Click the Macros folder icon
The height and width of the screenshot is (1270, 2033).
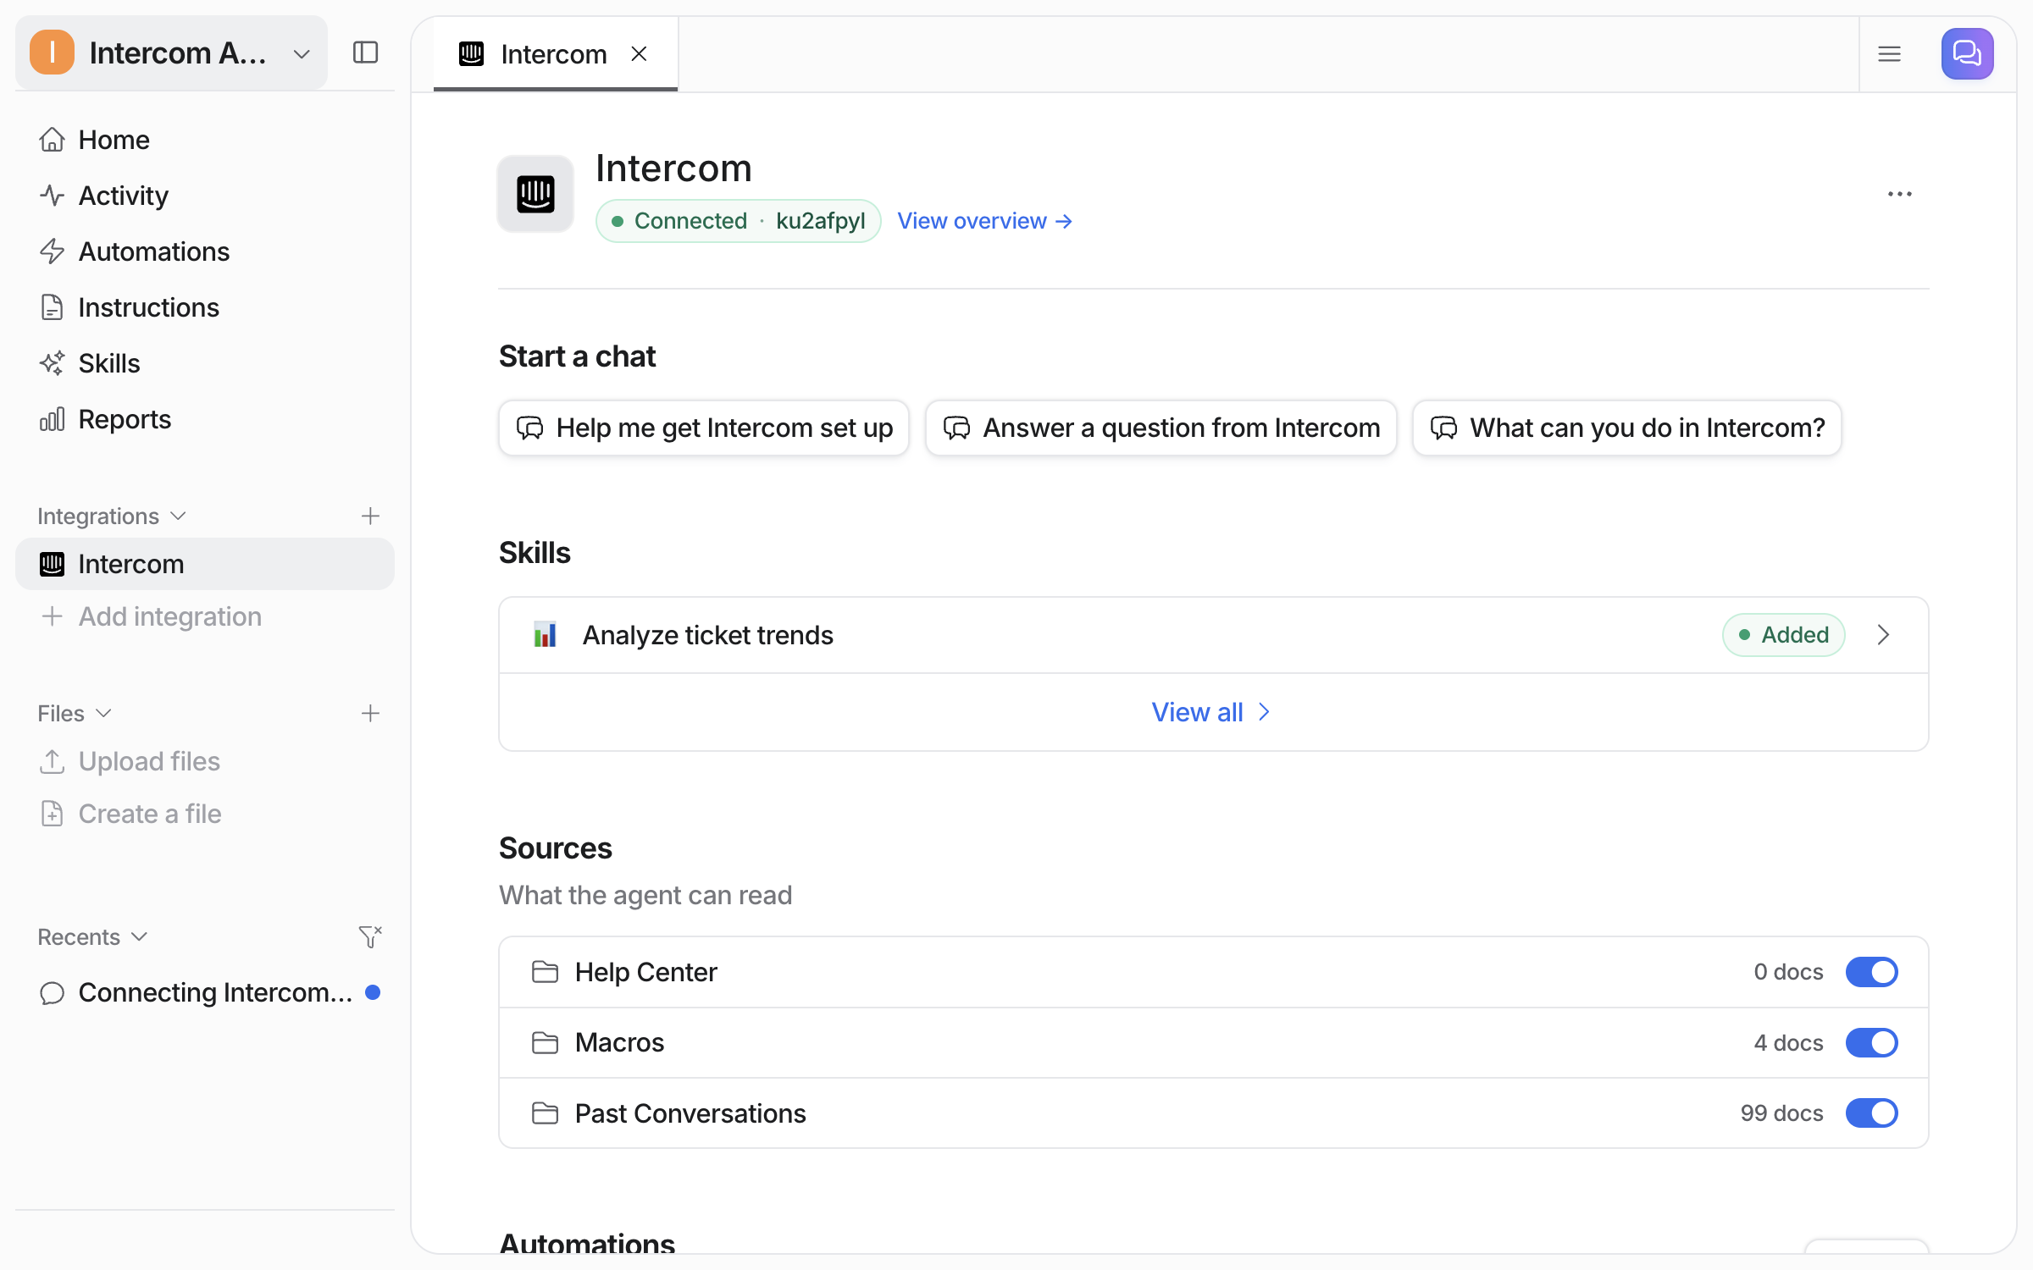point(545,1042)
